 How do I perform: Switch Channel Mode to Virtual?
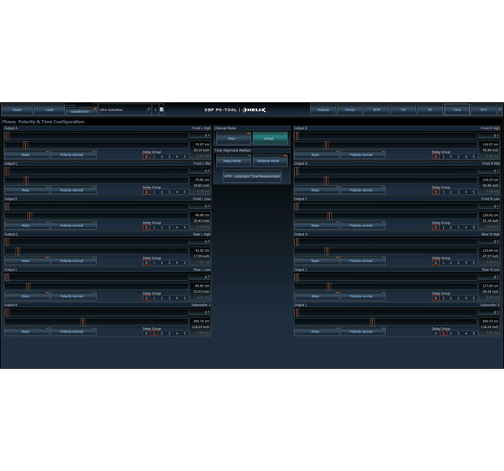click(x=270, y=139)
